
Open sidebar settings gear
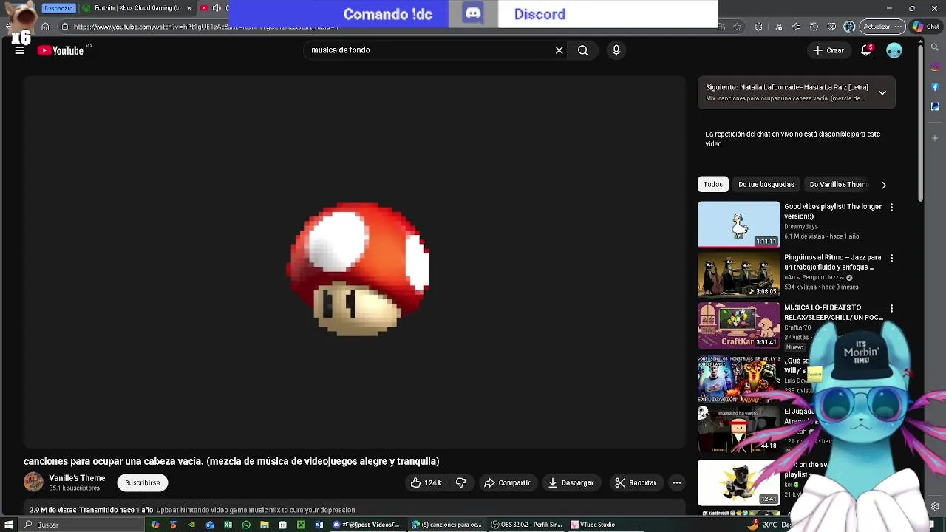coord(935,506)
